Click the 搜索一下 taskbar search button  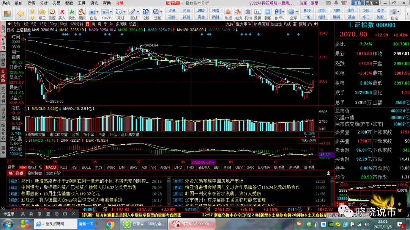[86, 224]
